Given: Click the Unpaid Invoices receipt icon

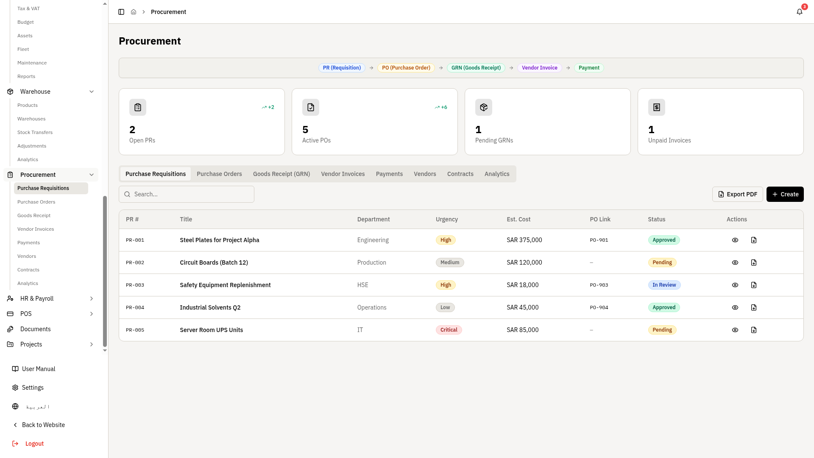Looking at the screenshot, I should 656,107.
